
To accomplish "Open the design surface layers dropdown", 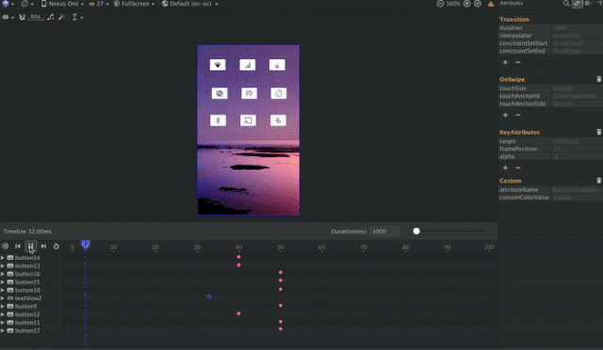I will 8,4.
